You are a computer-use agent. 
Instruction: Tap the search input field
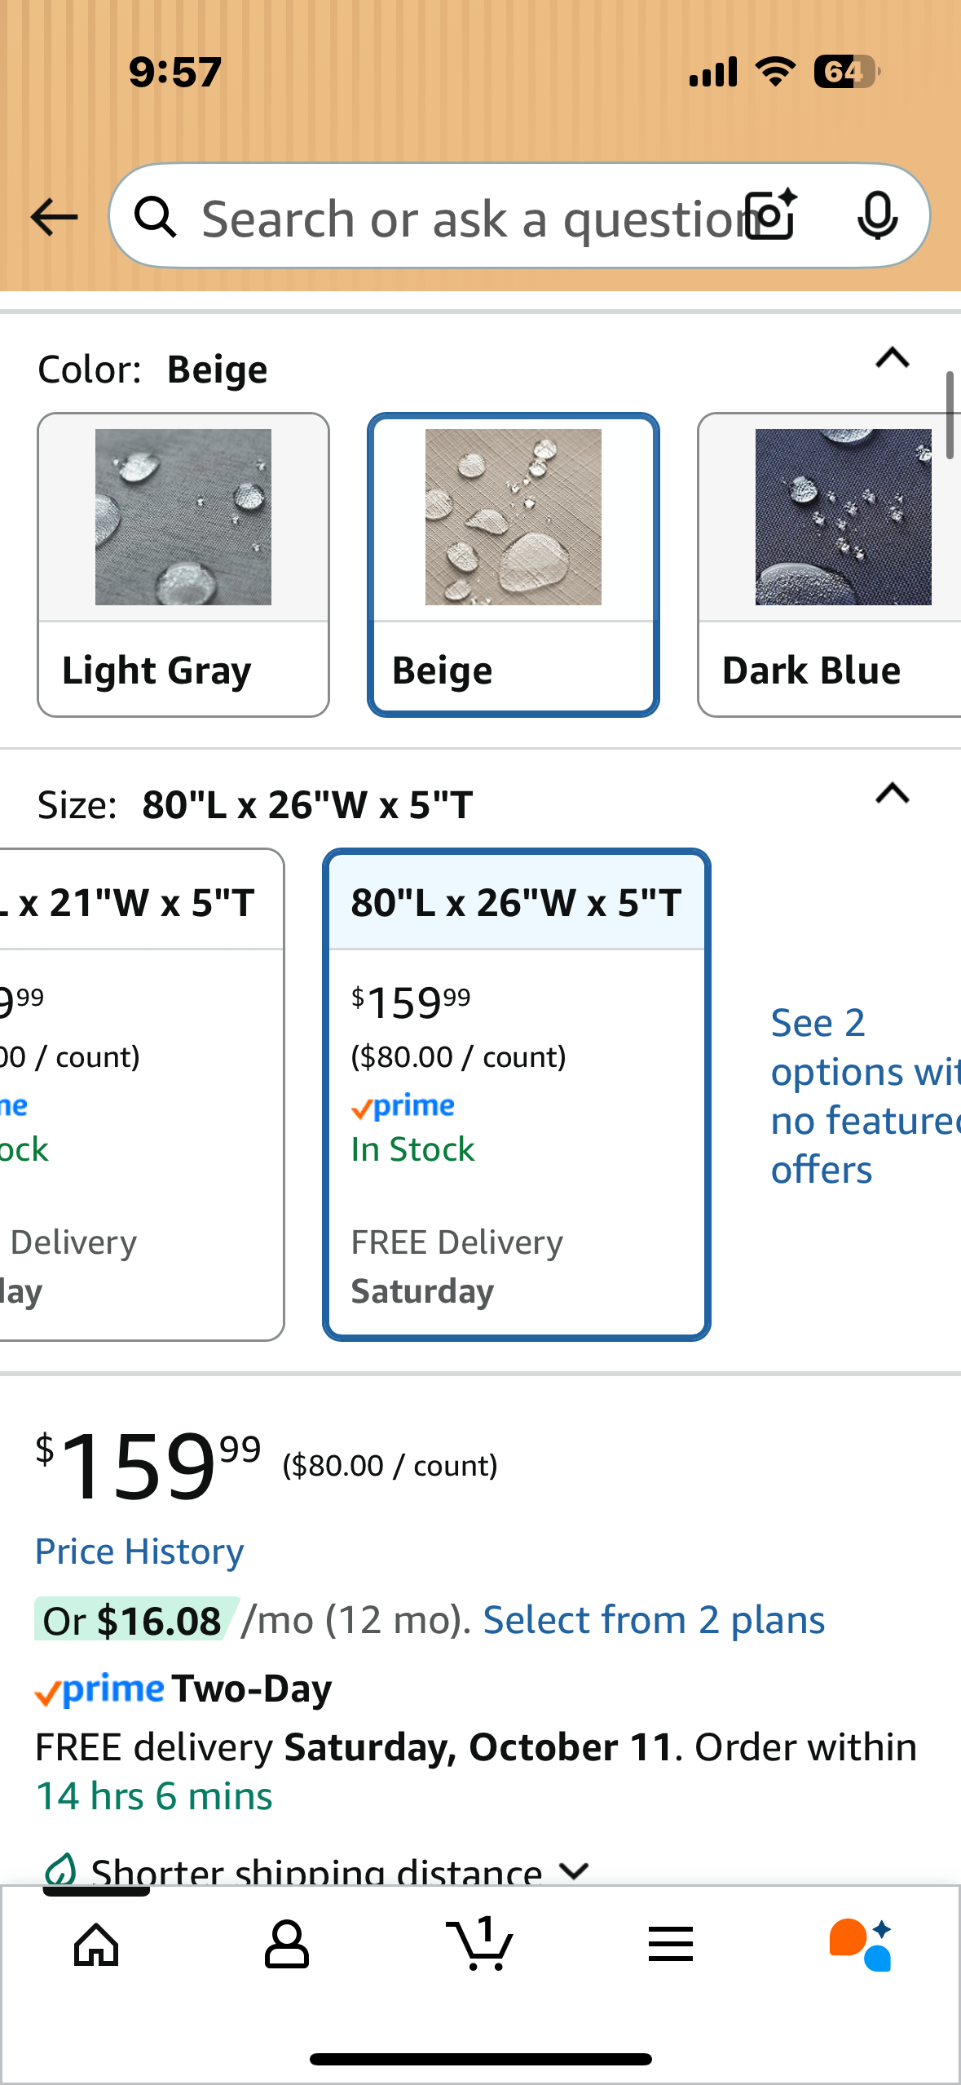[465, 217]
